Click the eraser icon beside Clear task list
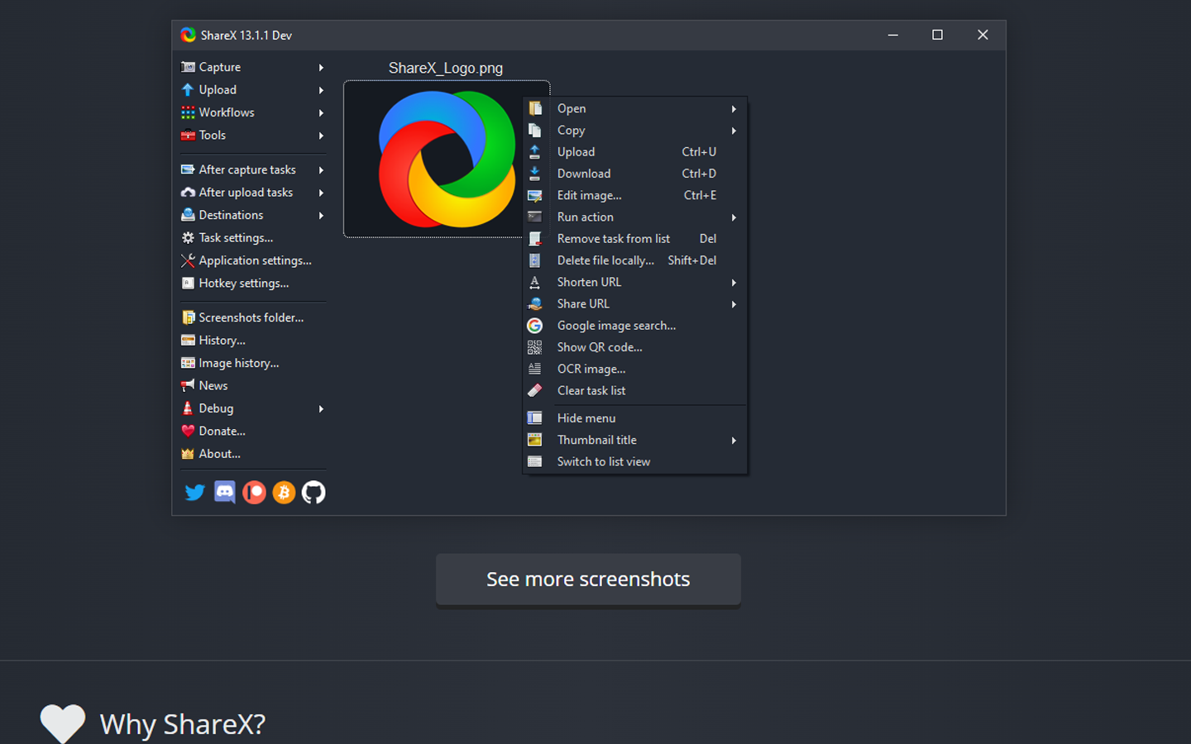1191x744 pixels. tap(535, 390)
